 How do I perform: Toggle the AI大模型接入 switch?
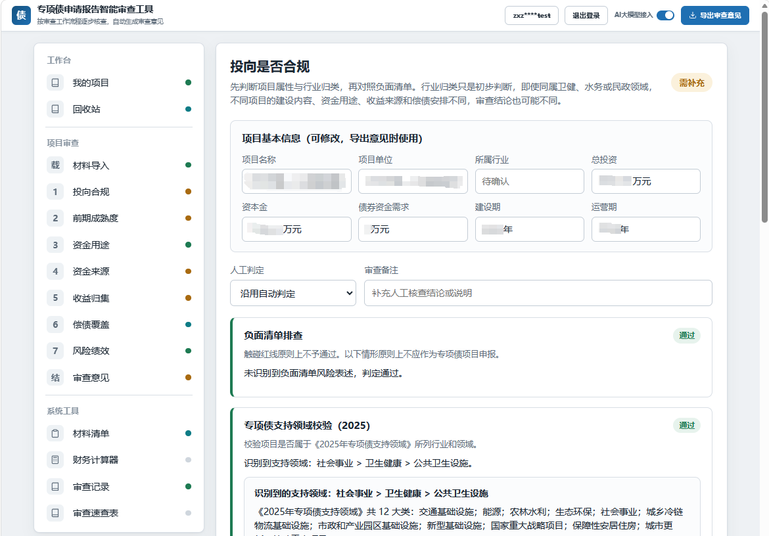[x=666, y=15]
